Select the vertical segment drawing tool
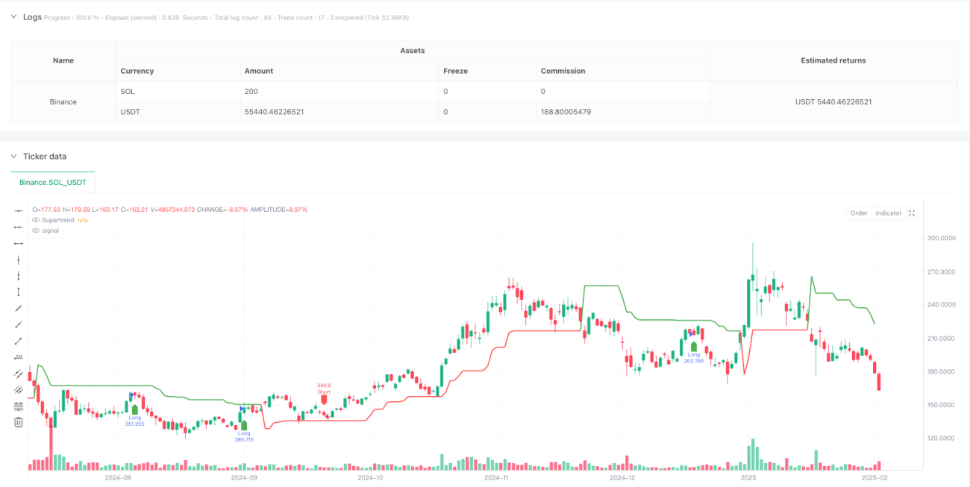This screenshot has height=487, width=970. (19, 292)
